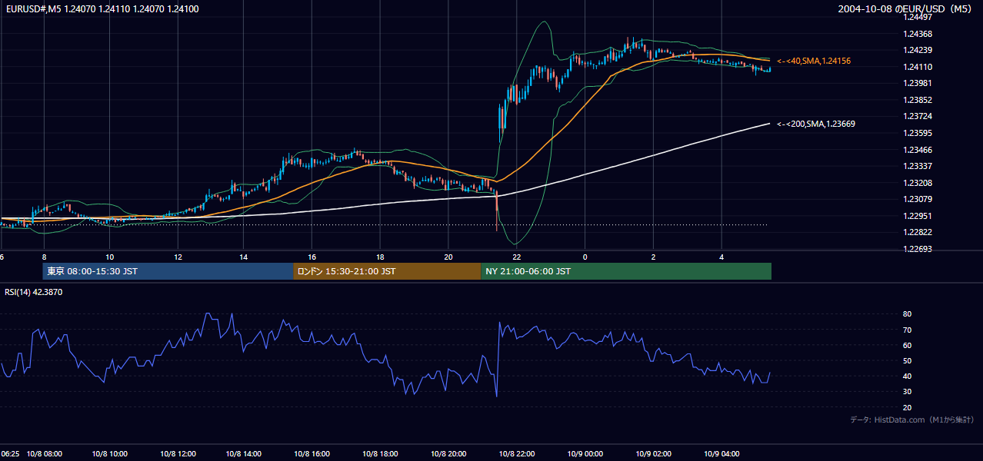The image size is (983, 461).
Task: Click the HistData.com data source credit
Action: coord(912,420)
